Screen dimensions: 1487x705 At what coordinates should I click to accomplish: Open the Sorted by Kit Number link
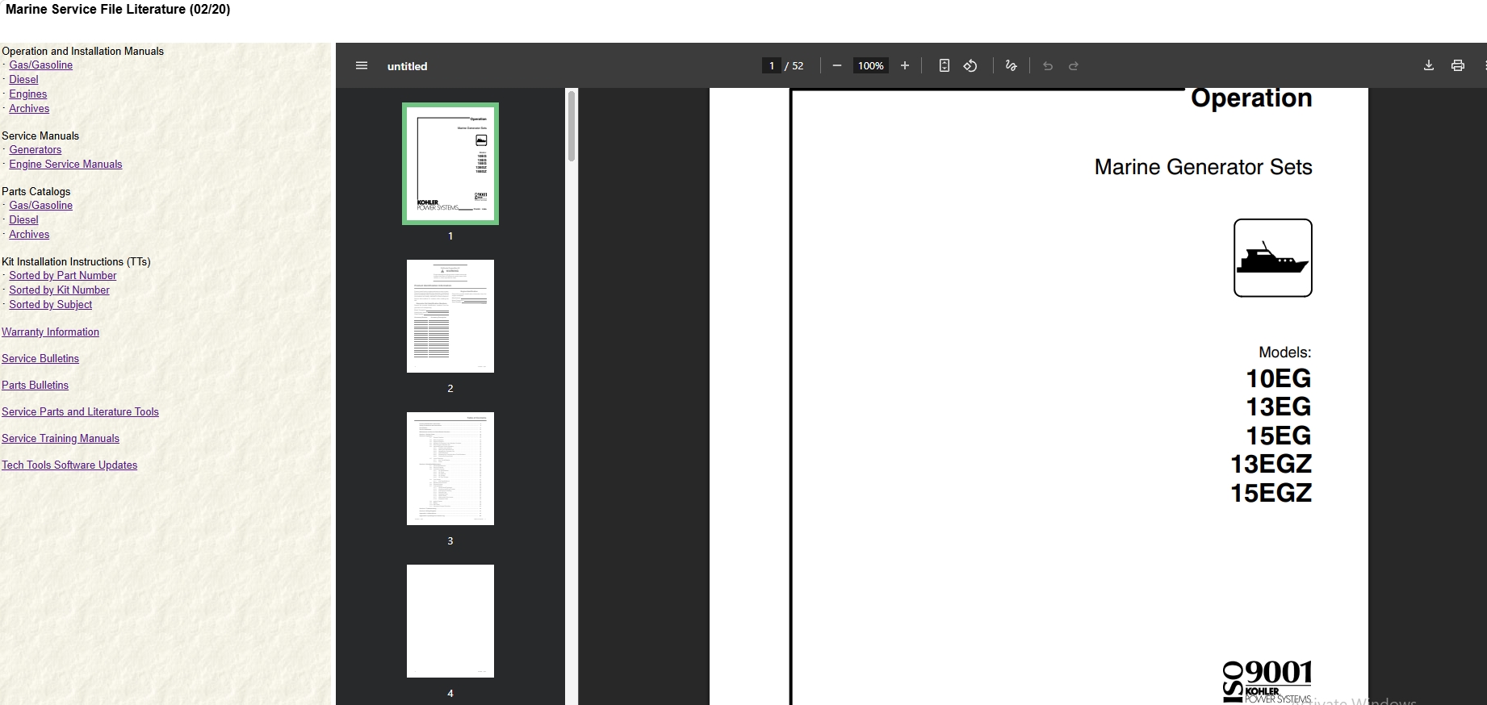click(x=60, y=290)
